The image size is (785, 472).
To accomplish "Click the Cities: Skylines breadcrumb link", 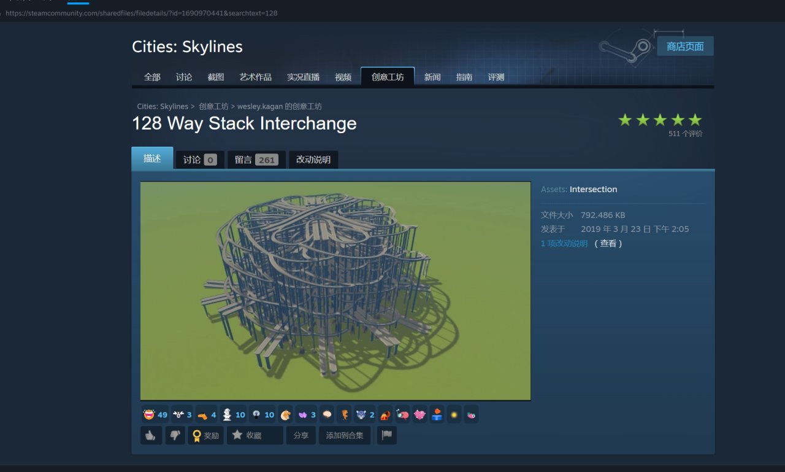I will pos(163,107).
